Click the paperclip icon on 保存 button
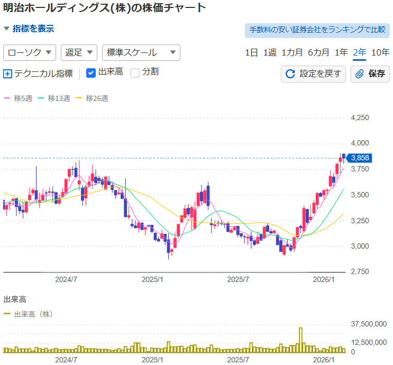Screen dimensions: 393x365 (360, 74)
